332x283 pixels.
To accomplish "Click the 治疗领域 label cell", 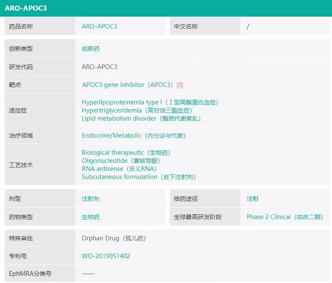I will pyautogui.click(x=40, y=136).
